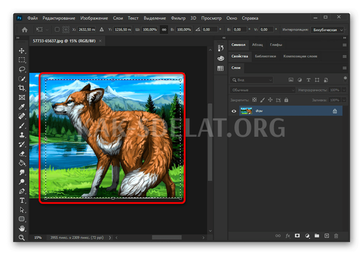Select the Pen tool
This screenshot has height=255, width=363.
tap(22, 191)
